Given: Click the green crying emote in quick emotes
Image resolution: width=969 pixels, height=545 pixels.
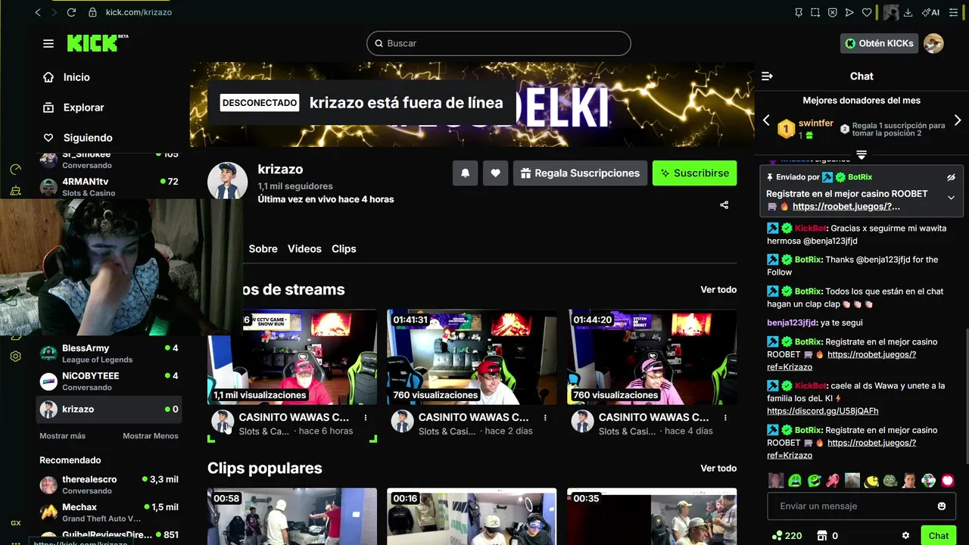Looking at the screenshot, I should point(795,480).
